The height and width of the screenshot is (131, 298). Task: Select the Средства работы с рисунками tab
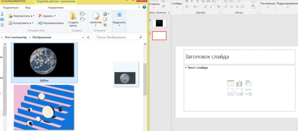point(56,2)
